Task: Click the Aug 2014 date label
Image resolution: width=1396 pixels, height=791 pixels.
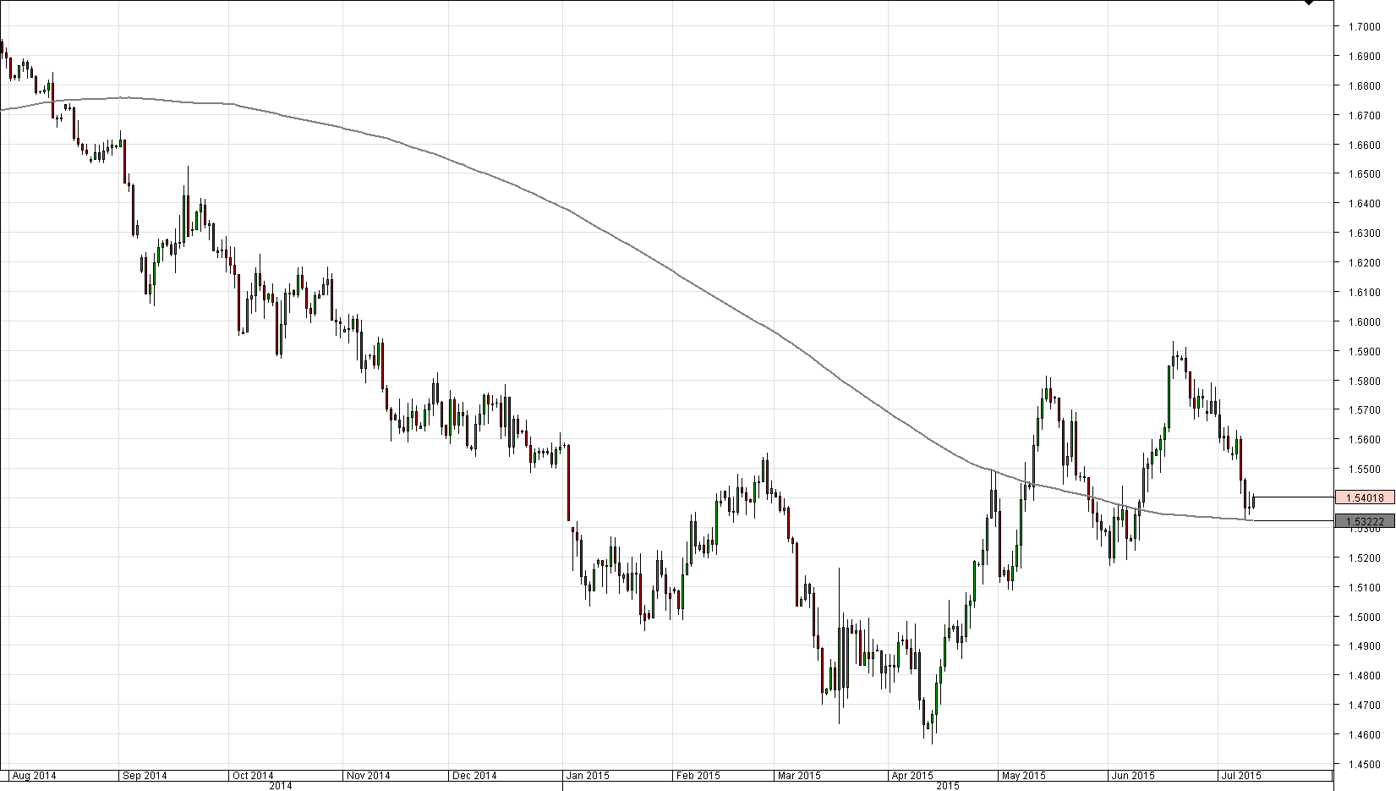Action: [x=35, y=775]
